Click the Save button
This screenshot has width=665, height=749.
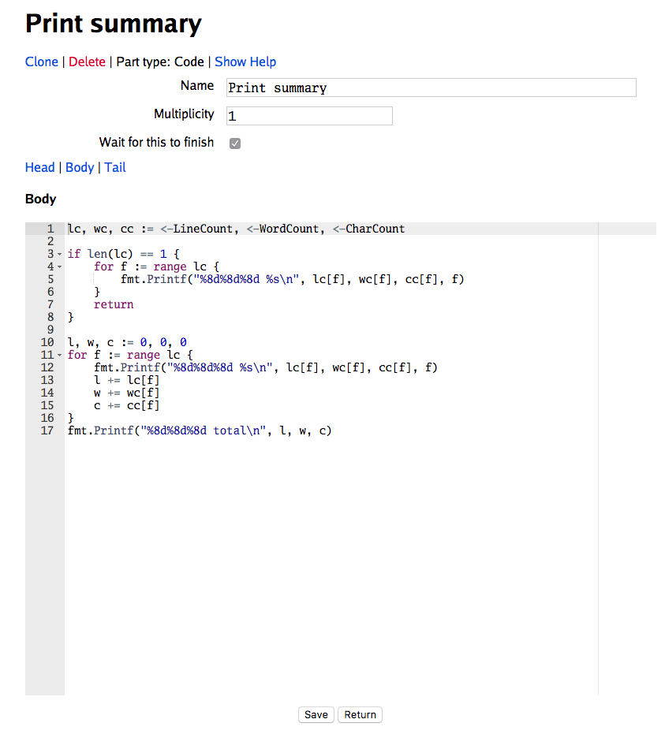(316, 714)
